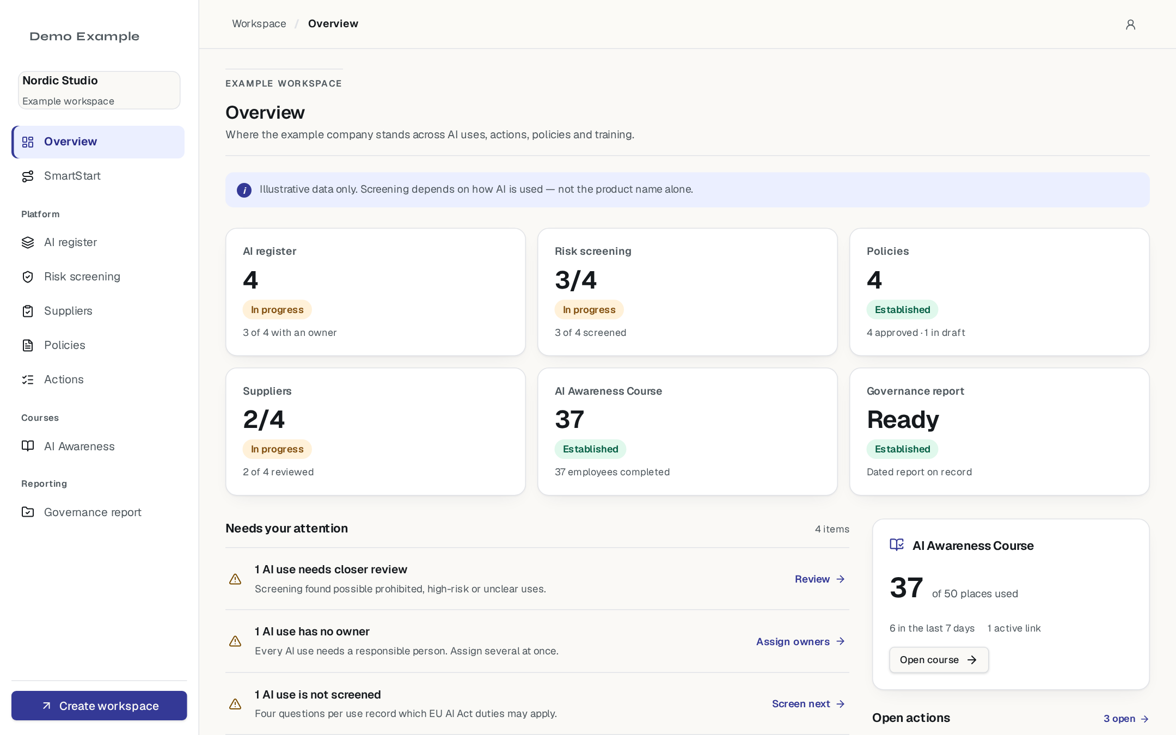1176x735 pixels.
Task: Click warning icon beside 'is not screened'
Action: [x=235, y=704]
